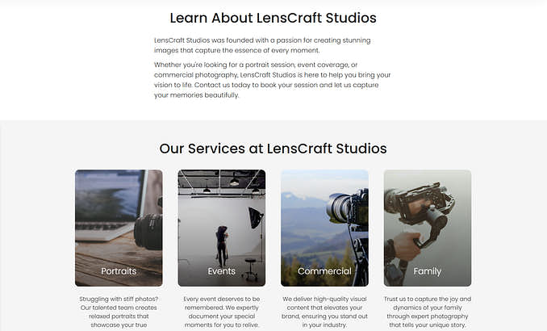547x331 pixels.
Task: Click the Portraits label on the card
Action: [119, 271]
